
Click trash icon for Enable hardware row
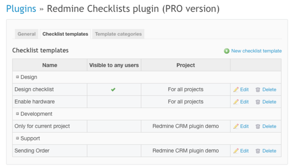click(258, 102)
